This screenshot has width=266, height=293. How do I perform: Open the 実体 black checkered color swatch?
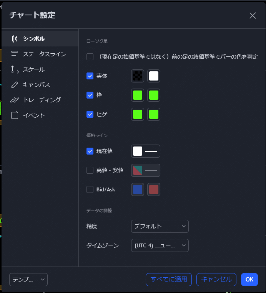[x=138, y=76]
